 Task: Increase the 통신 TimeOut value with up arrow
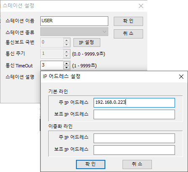click(x=66, y=64)
